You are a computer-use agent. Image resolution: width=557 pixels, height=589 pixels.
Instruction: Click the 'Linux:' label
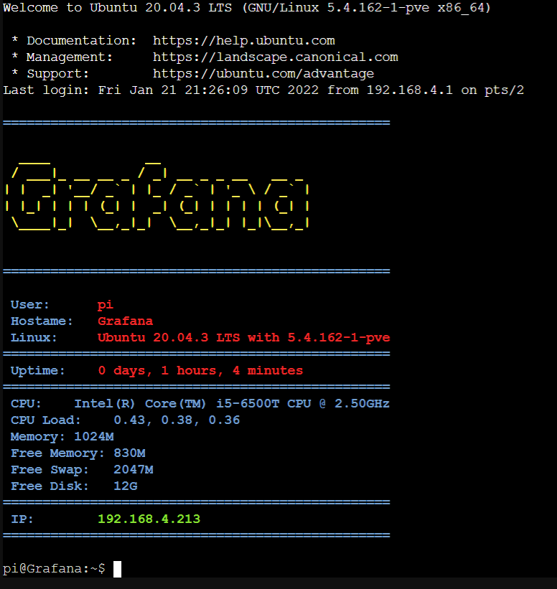click(x=34, y=338)
